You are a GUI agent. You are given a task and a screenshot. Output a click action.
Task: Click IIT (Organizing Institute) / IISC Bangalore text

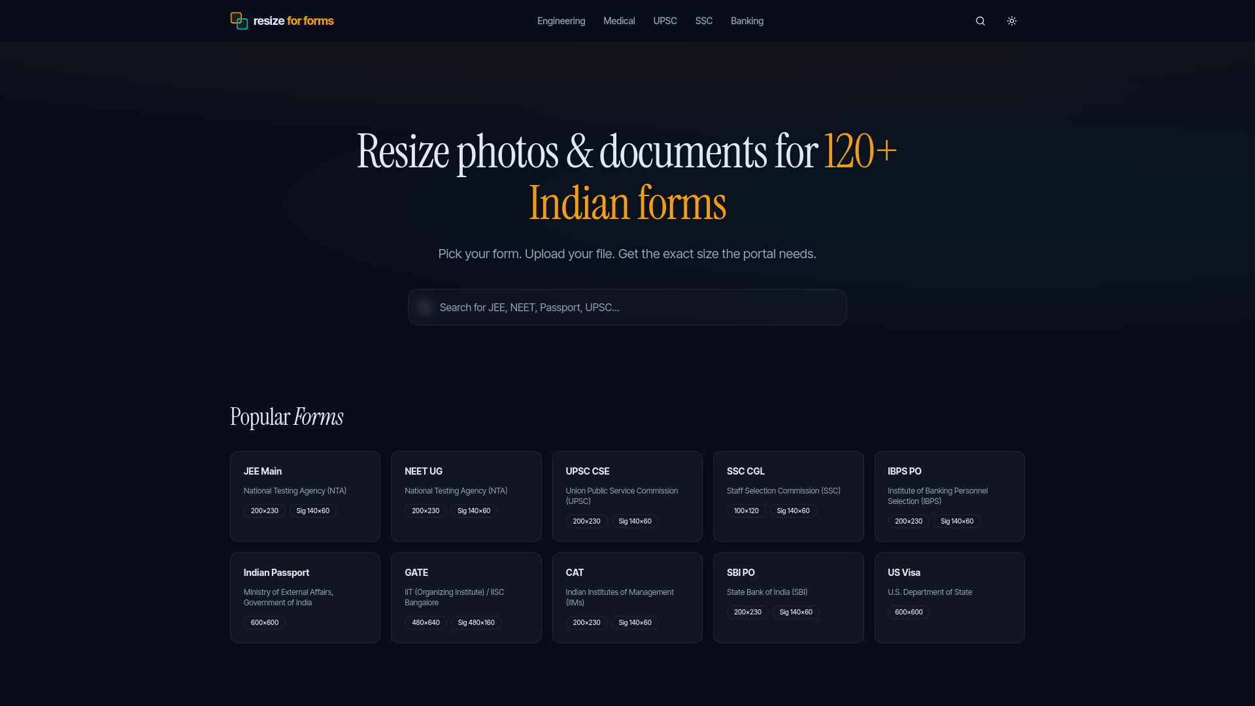(x=454, y=597)
